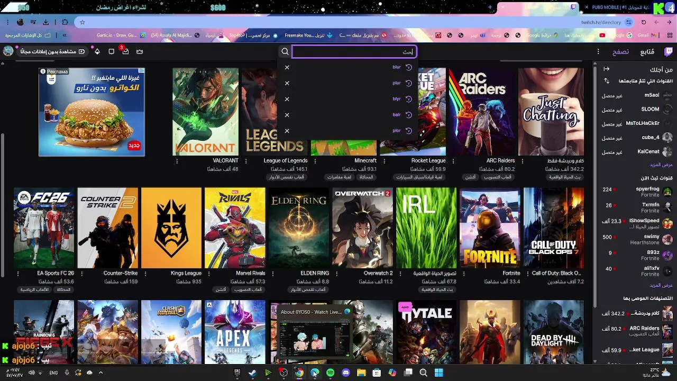Open Epic Games launcher in taskbar
The image size is (677, 381).
coord(237,373)
